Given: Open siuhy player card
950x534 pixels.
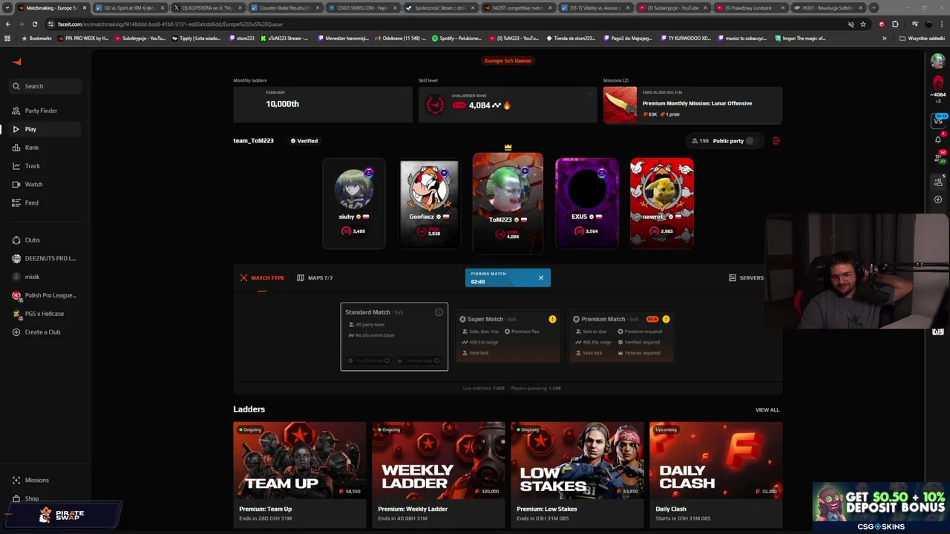Looking at the screenshot, I should (354, 203).
